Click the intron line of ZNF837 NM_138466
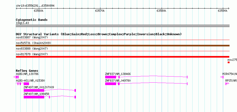Image resolution: width=237 pixels, height=112 pixels. [153, 76]
